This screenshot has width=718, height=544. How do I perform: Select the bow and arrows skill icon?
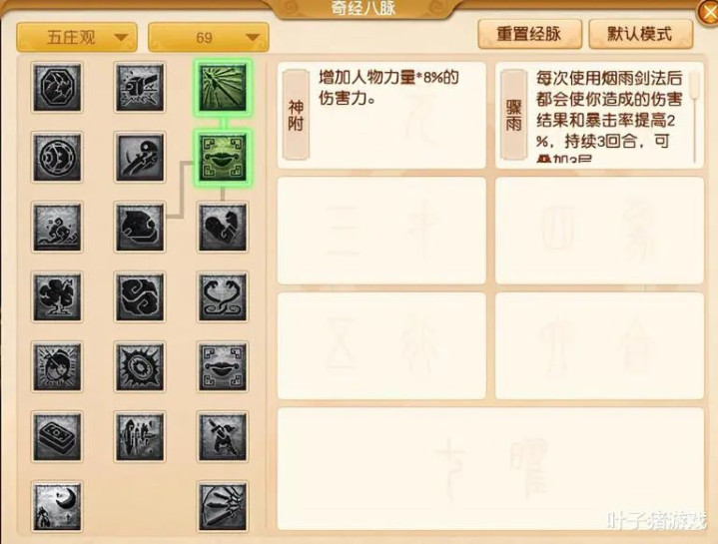[x=223, y=506]
